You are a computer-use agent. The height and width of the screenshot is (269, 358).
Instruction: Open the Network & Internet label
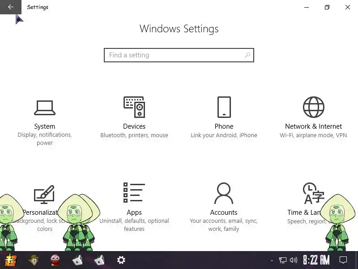tap(314, 126)
